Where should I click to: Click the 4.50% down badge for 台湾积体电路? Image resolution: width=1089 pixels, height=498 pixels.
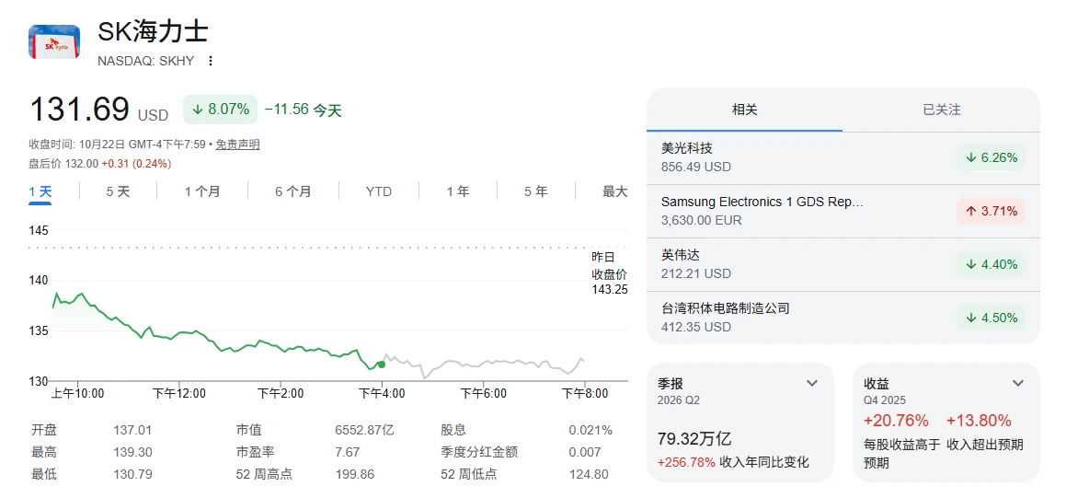992,318
